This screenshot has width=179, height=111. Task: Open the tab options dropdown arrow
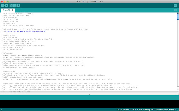coord(175,10)
